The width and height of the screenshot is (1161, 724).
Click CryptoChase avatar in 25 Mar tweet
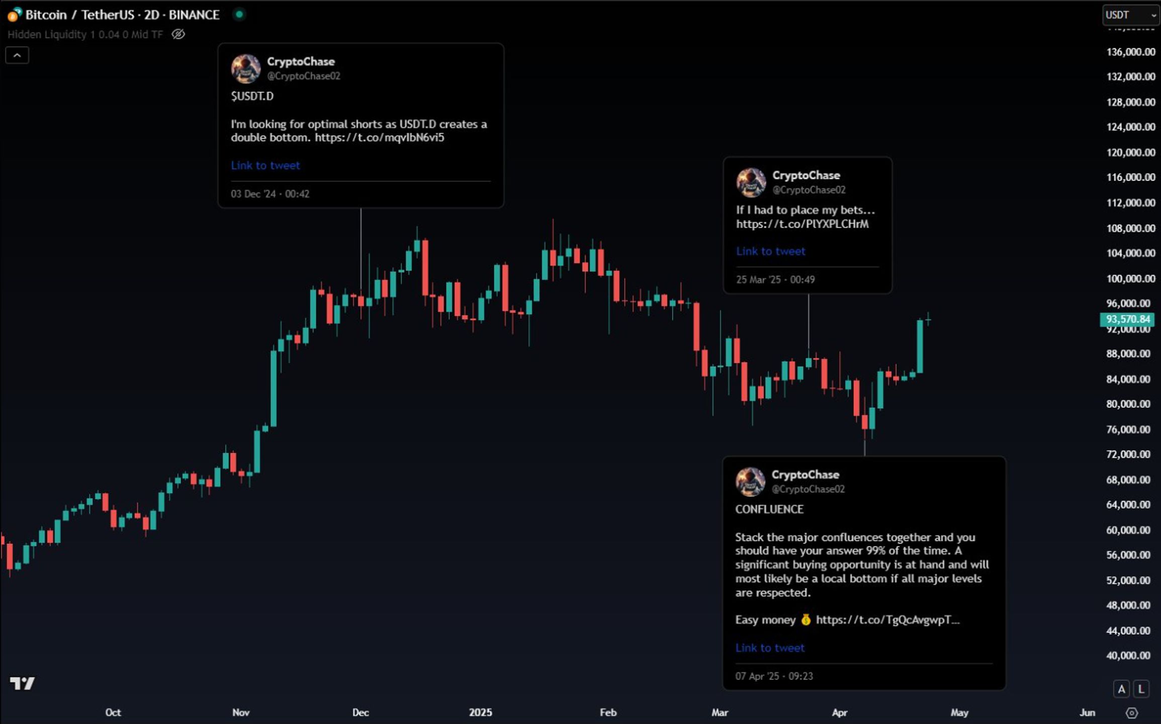[x=751, y=183]
